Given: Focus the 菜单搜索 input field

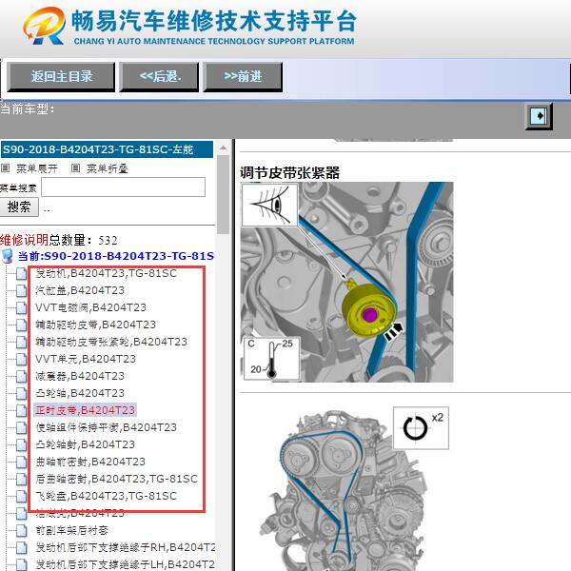Looking at the screenshot, I should tap(124, 187).
